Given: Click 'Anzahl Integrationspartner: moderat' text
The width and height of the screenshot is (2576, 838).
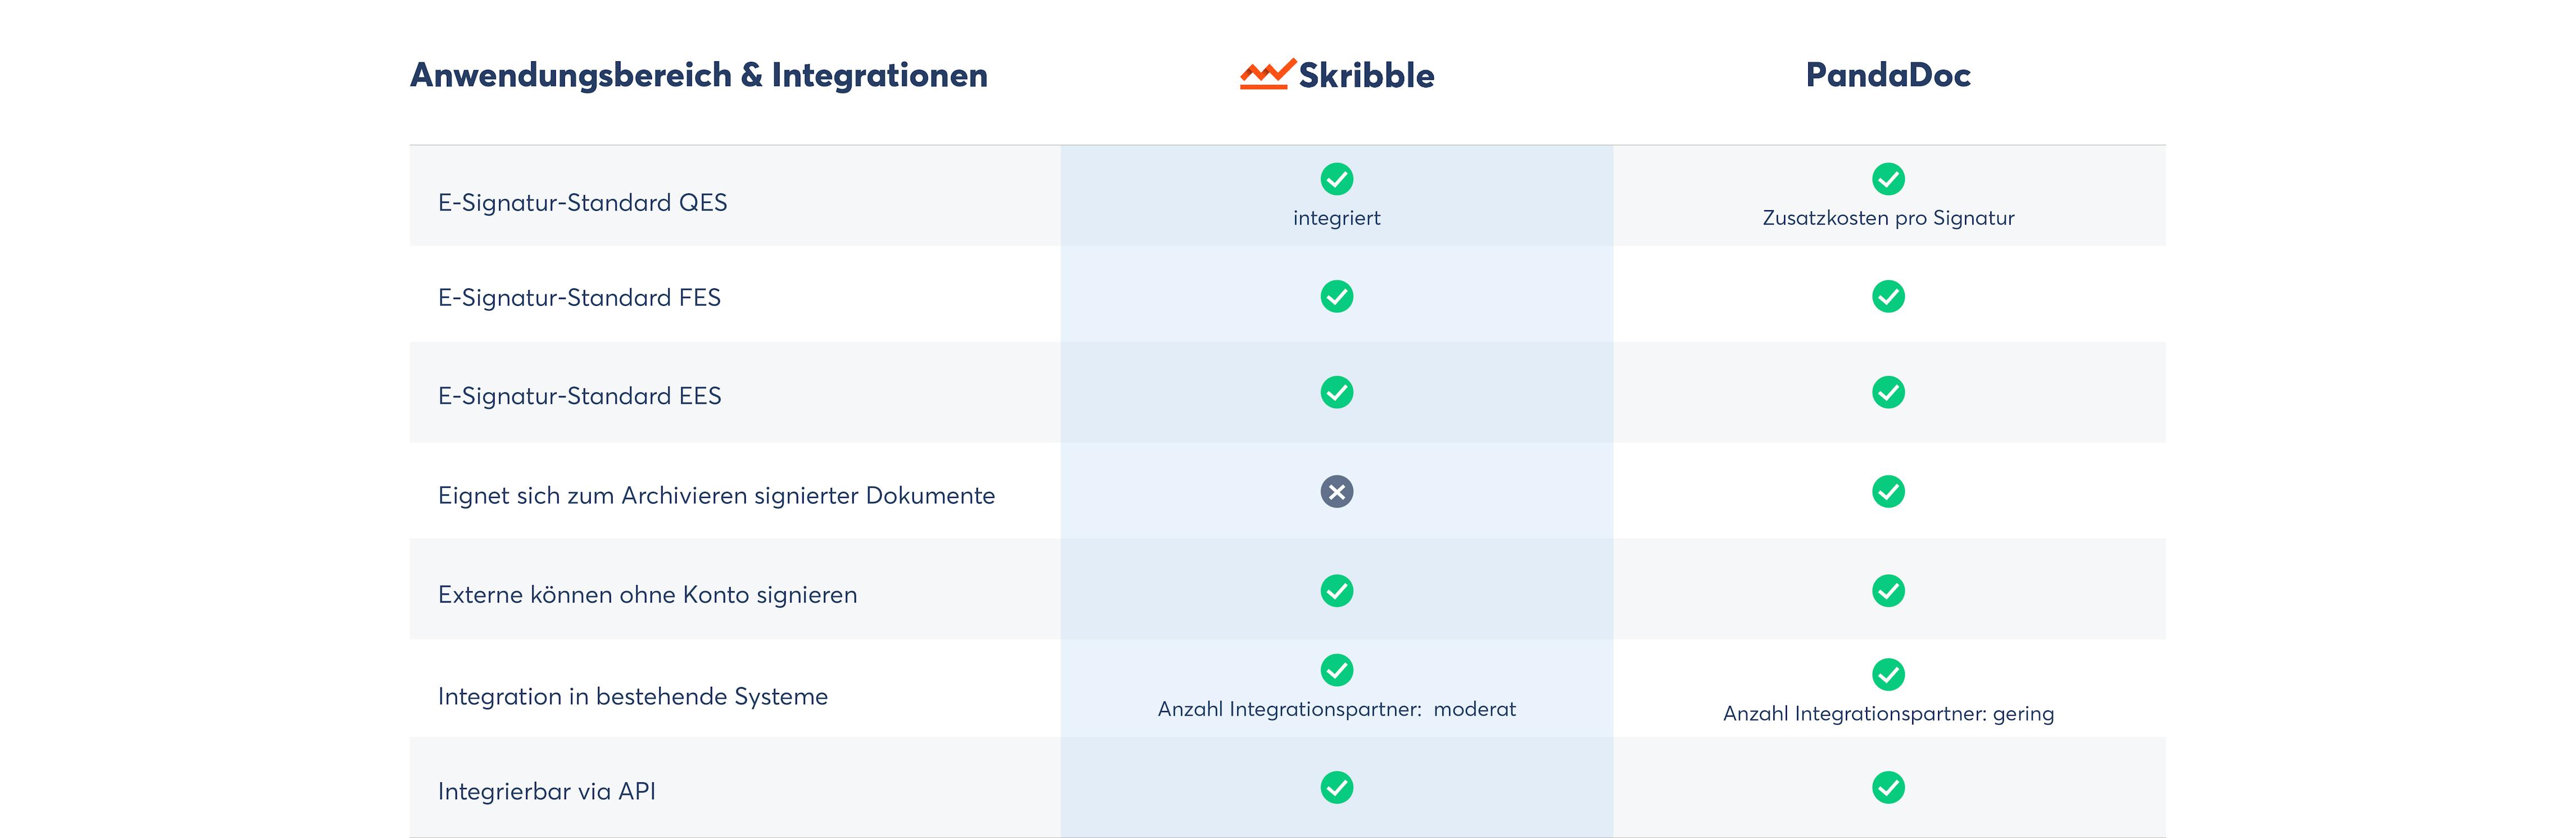Looking at the screenshot, I should (1336, 709).
